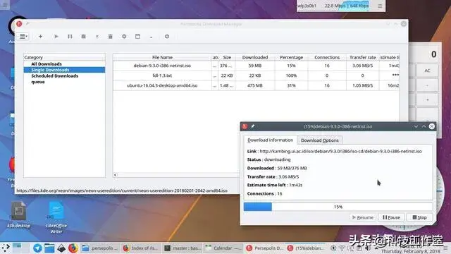Toggle the pin on debian progress window
Image resolution: width=451 pixels, height=254 pixels.
[252, 126]
